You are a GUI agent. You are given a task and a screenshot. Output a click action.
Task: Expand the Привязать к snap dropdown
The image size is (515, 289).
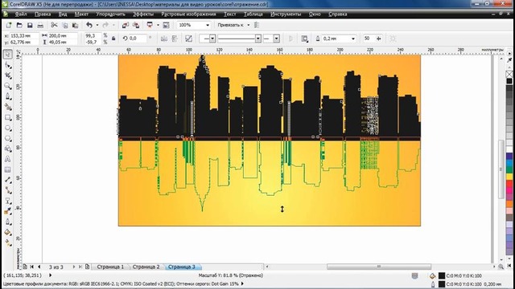click(x=249, y=25)
